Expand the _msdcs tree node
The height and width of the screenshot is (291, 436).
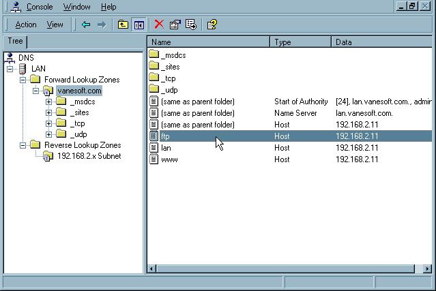click(x=48, y=102)
